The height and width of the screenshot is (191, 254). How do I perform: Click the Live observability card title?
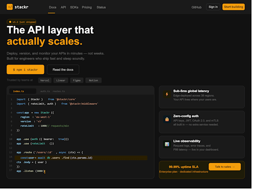coord(187,141)
